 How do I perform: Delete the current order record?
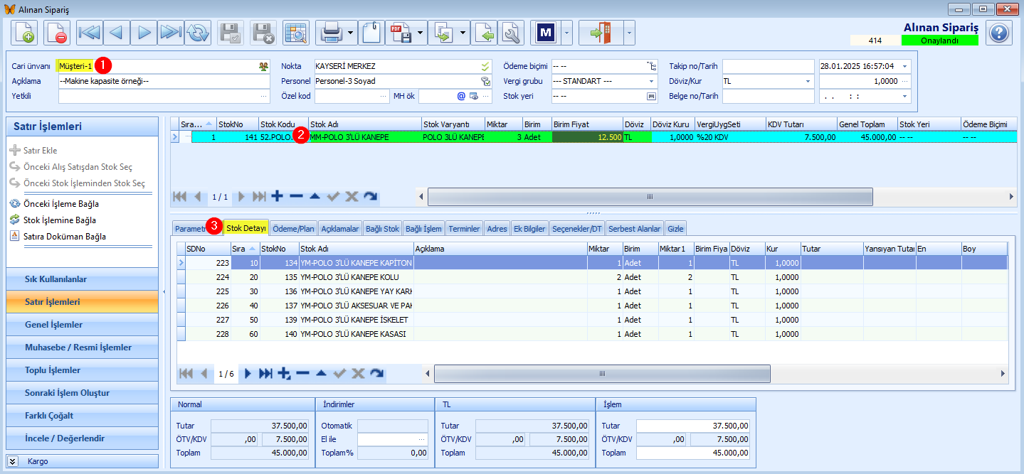tap(57, 33)
